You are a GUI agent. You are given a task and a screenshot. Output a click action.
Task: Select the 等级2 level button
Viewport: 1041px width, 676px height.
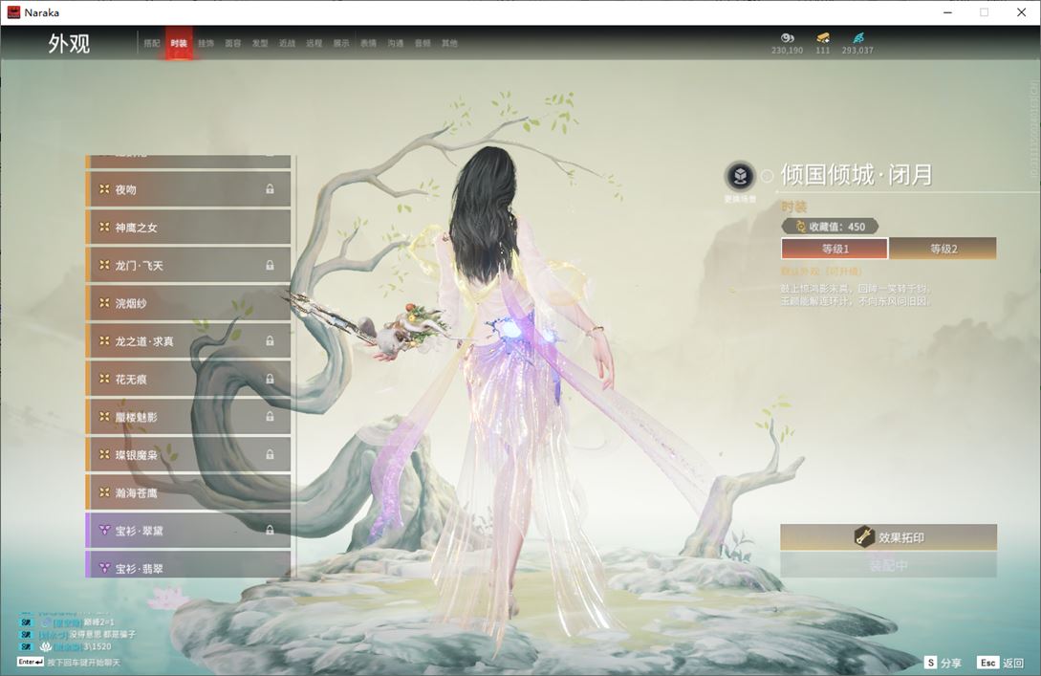pos(943,249)
